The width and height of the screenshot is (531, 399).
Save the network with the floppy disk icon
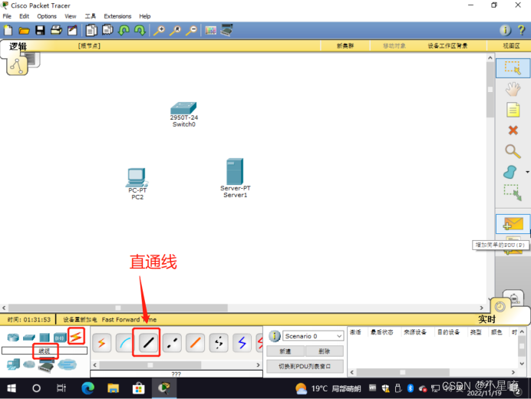tap(40, 31)
